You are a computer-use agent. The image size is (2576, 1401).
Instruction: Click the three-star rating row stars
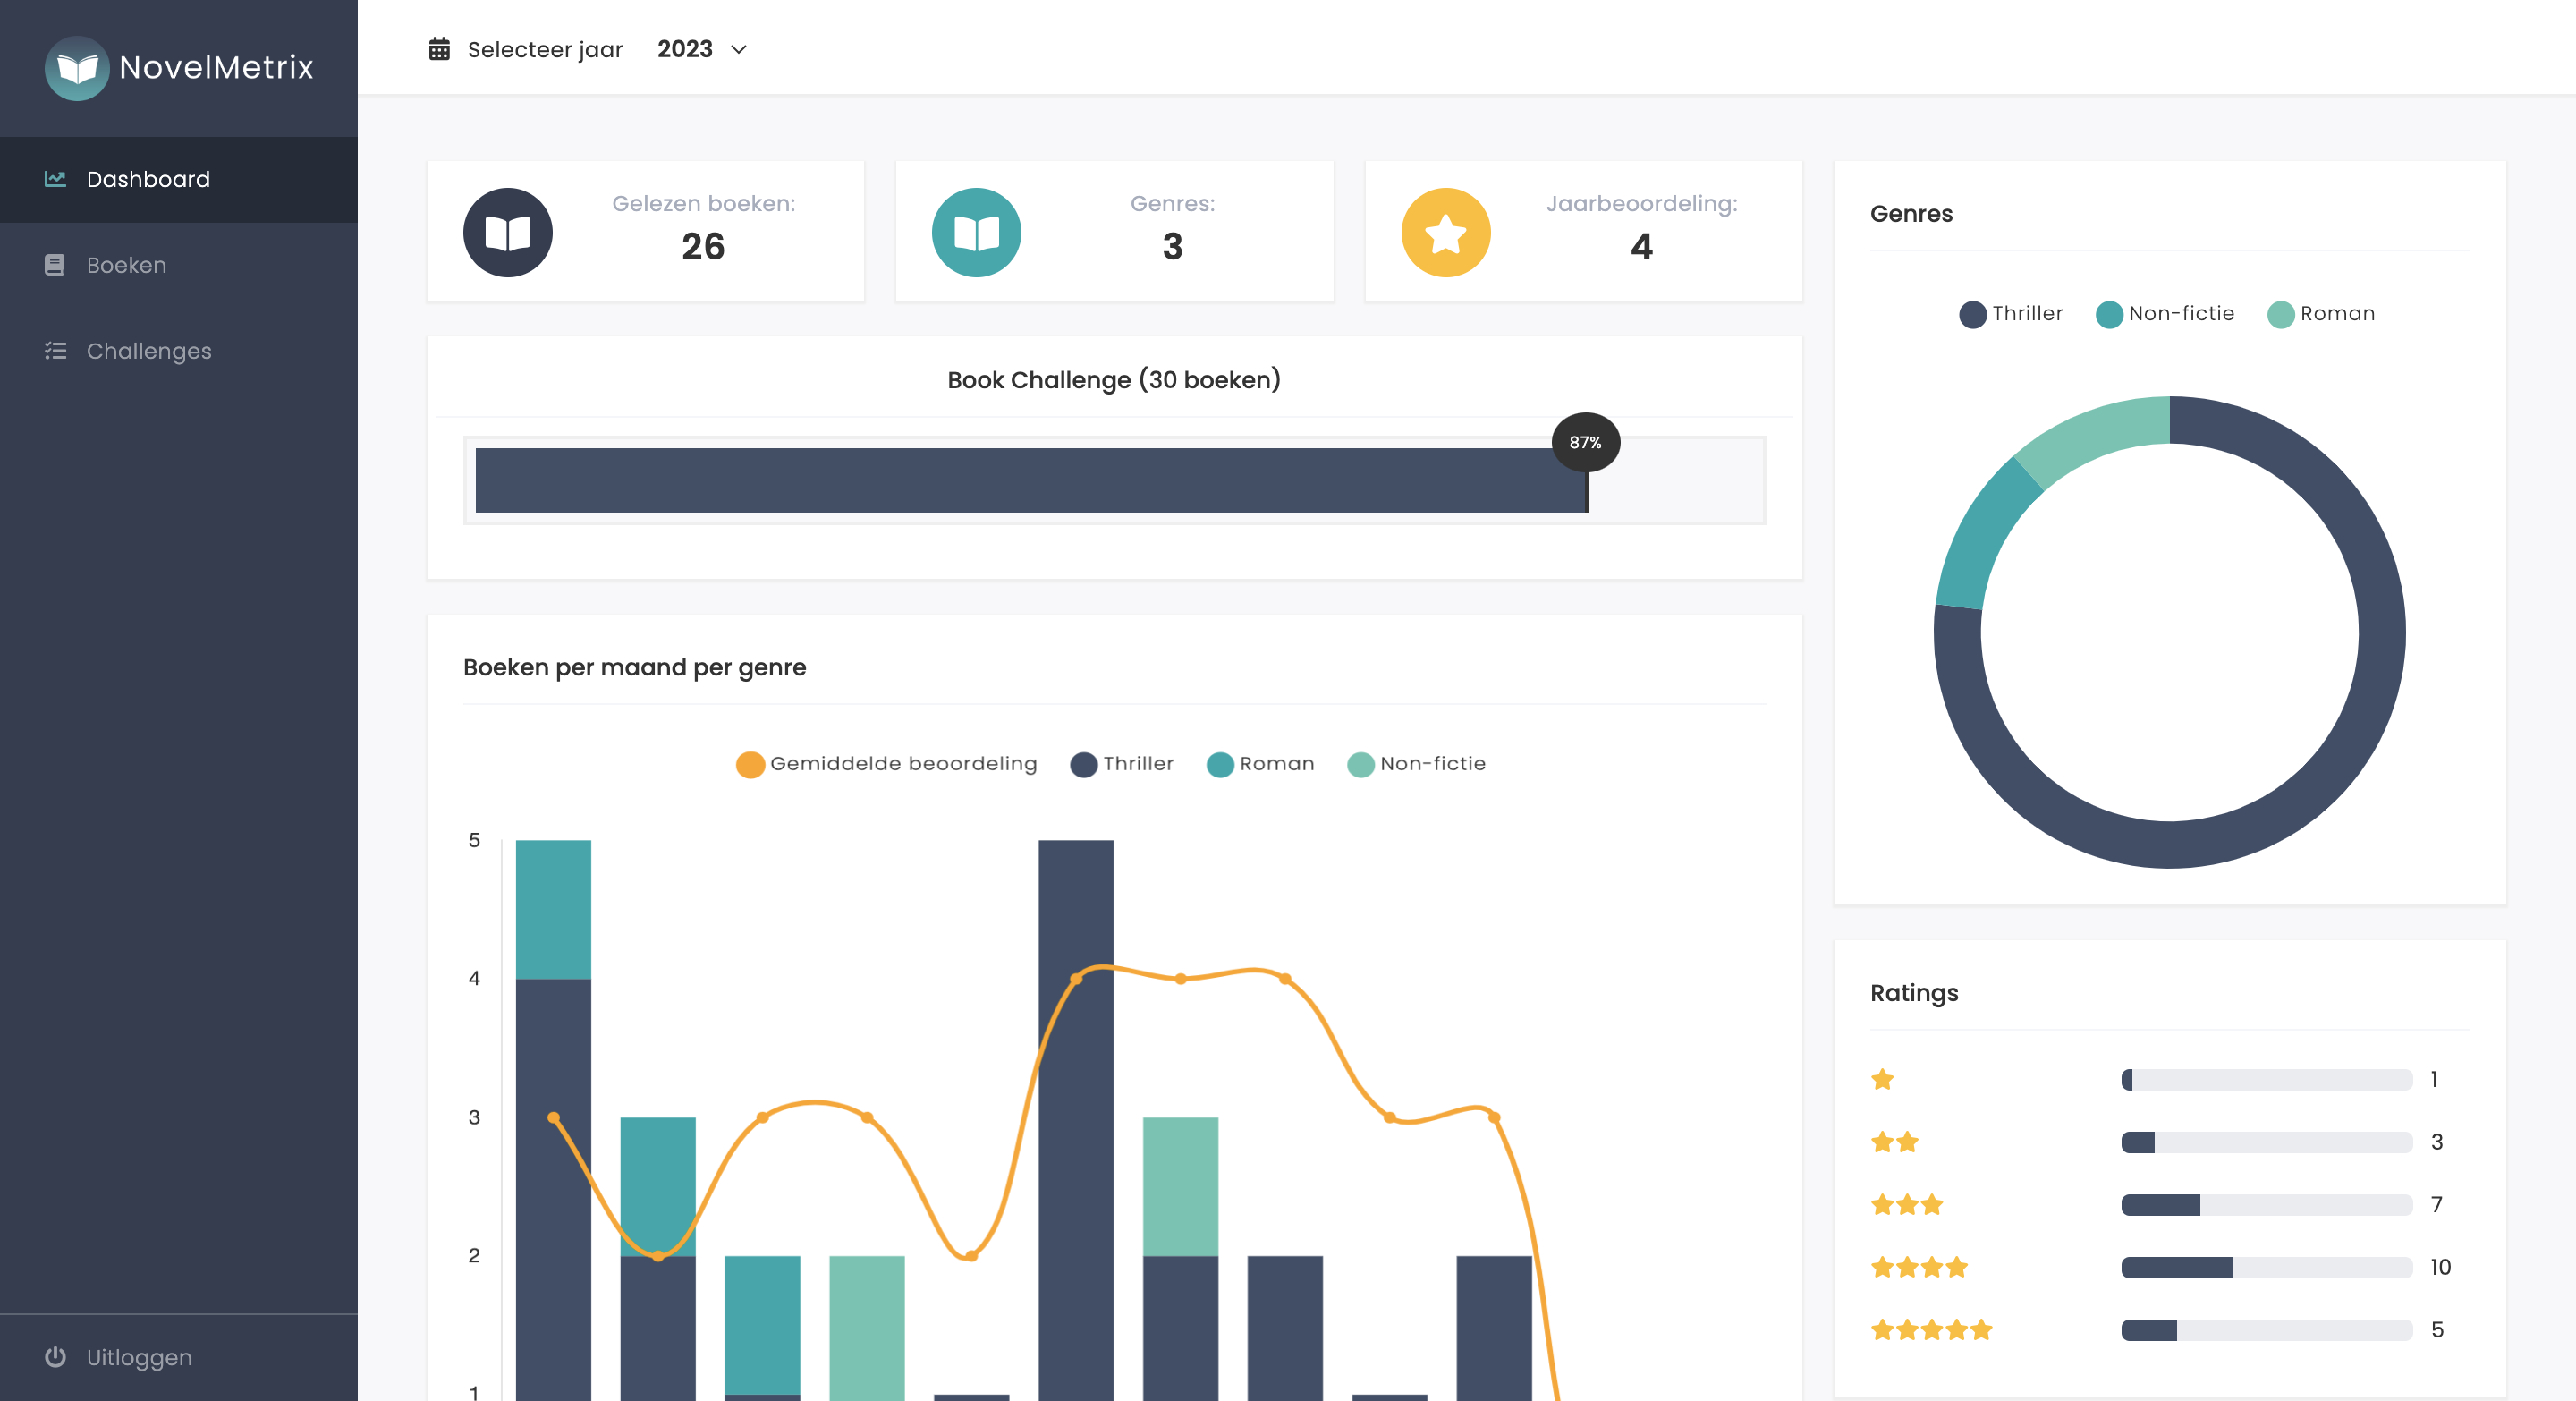[x=1907, y=1205]
